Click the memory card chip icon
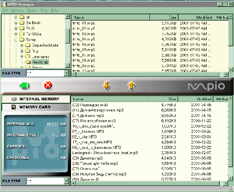This screenshot has width=234, height=192. 14,107
